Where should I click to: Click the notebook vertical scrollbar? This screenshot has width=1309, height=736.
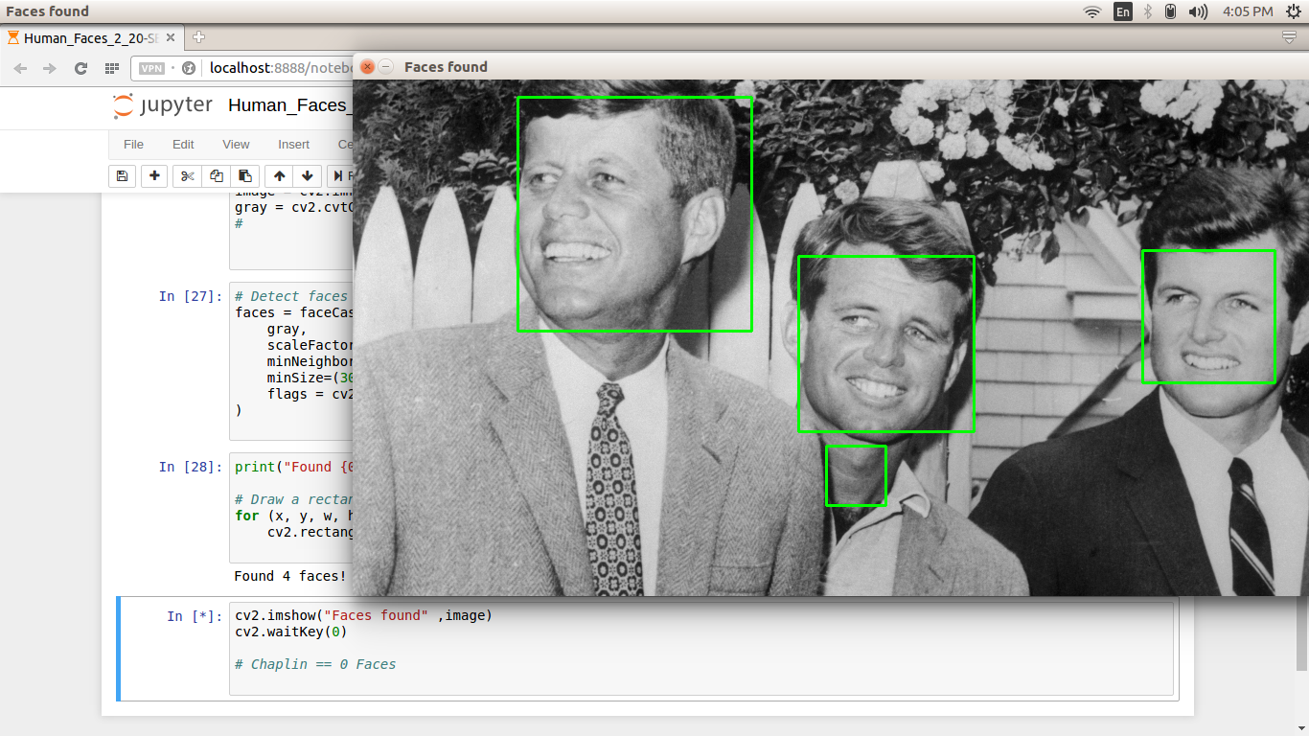pos(1302,632)
